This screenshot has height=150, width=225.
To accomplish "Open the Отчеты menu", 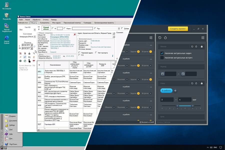I will point(46,20).
